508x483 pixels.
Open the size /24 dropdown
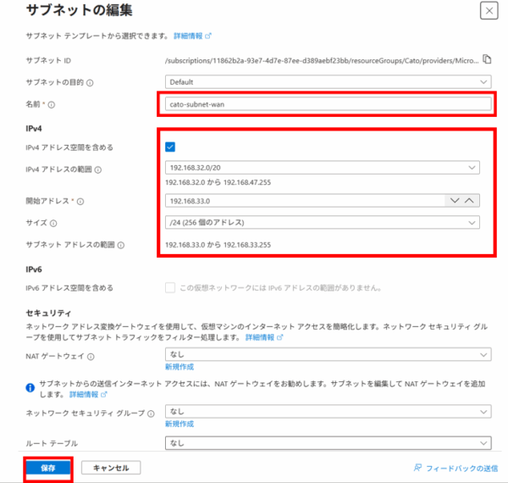(x=322, y=223)
